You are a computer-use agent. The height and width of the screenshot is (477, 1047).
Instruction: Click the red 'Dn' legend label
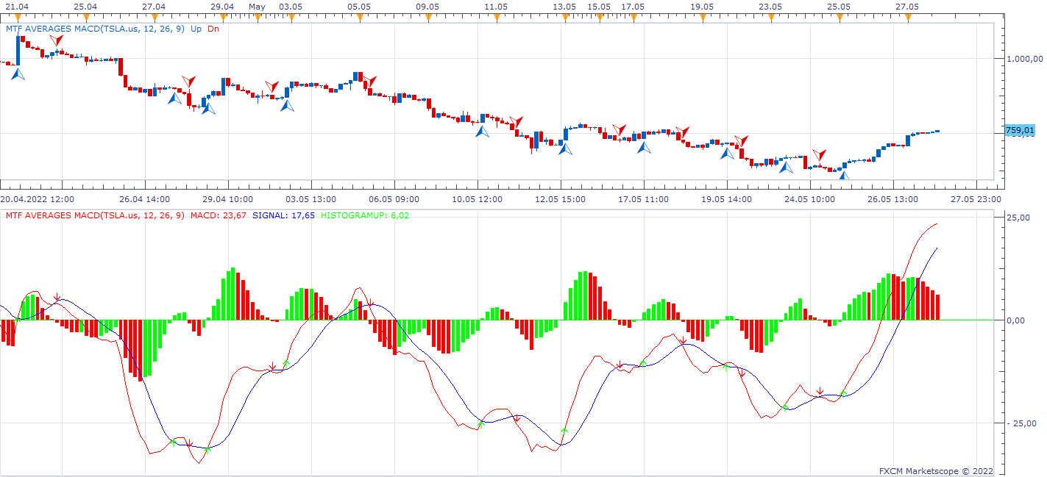213,29
